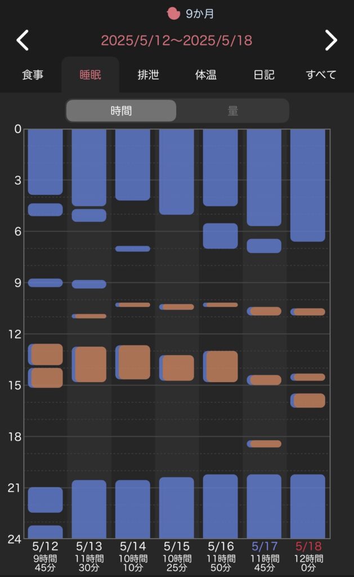
Task: Tap the 5/13 afternoon orange nap block
Action: tap(90, 365)
